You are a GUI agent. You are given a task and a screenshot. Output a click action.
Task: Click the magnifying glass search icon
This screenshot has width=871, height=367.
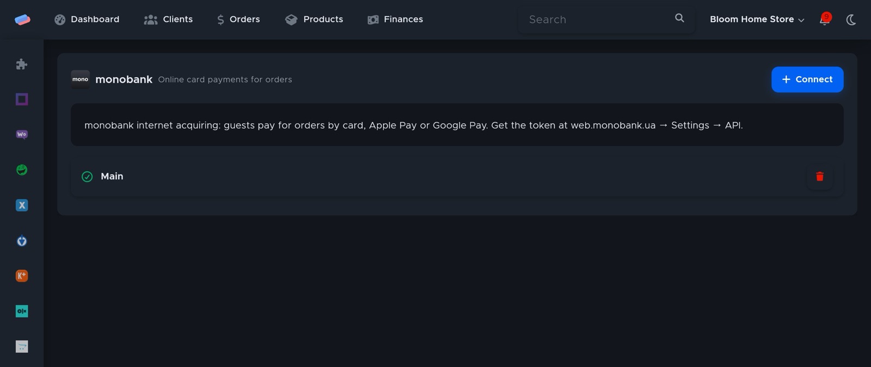tap(679, 18)
